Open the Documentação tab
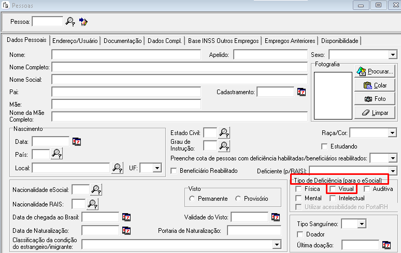Viewport: 401px width, 253px height. pyautogui.click(x=123, y=41)
